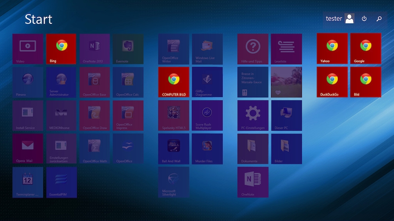
Task: Open the Yahoo Chrome tile
Action: [x=332, y=48]
